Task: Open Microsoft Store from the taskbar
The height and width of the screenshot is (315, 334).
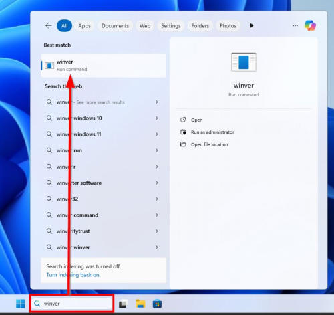Action: (157, 304)
